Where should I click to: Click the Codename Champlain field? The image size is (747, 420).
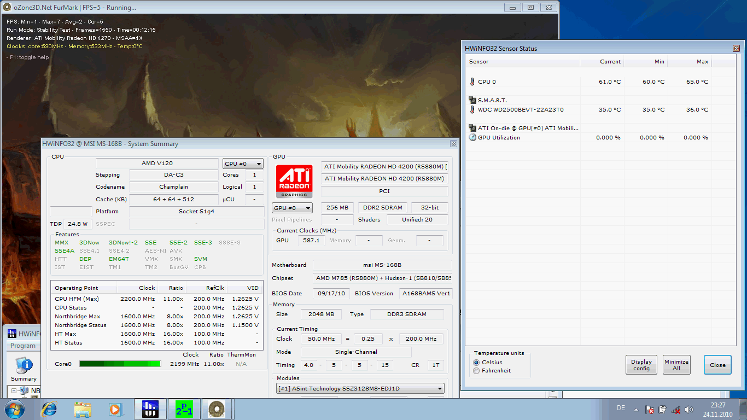pyautogui.click(x=174, y=187)
